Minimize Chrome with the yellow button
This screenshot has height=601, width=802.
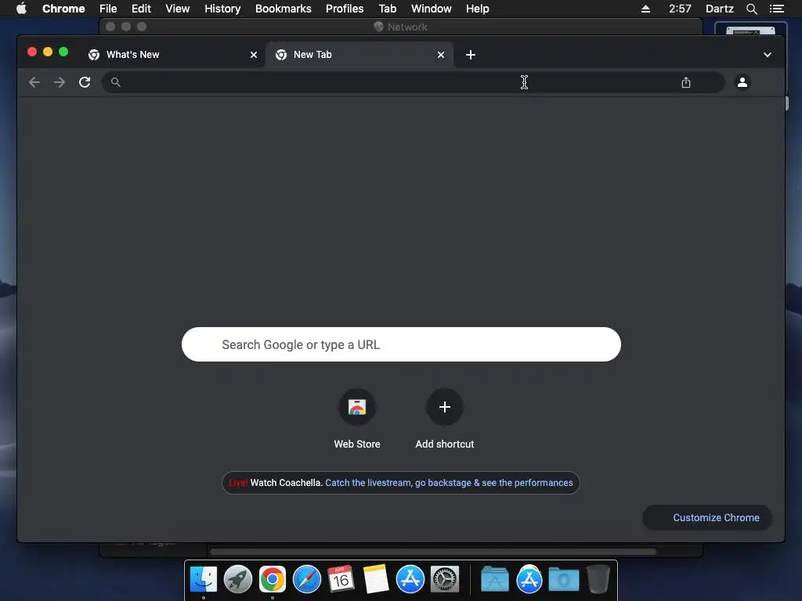(48, 52)
